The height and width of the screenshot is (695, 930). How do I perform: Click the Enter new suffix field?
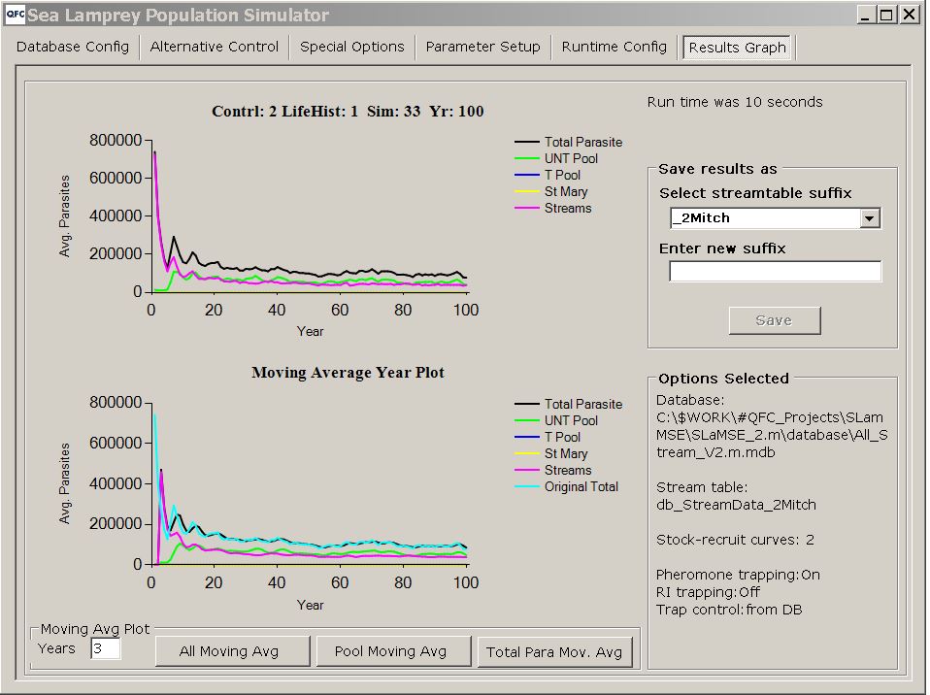[774, 271]
